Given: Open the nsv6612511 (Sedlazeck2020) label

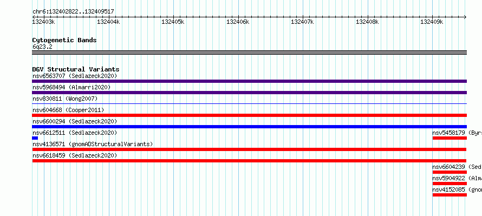Looking at the screenshot, I should coord(75,133).
